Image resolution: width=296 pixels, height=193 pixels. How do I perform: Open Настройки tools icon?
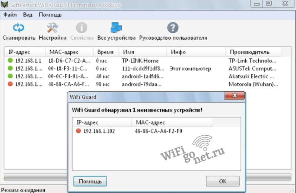click(x=52, y=28)
